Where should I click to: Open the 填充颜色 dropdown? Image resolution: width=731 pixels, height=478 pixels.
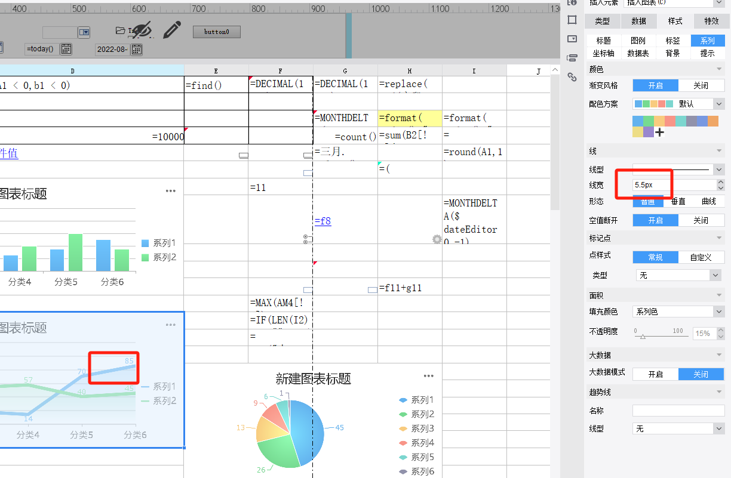tap(678, 312)
